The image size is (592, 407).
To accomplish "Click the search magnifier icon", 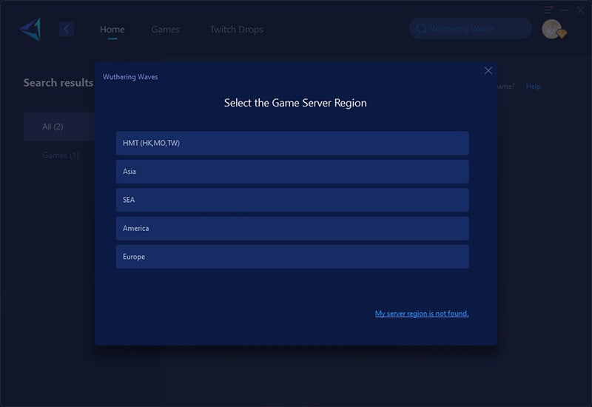I will pyautogui.click(x=421, y=29).
